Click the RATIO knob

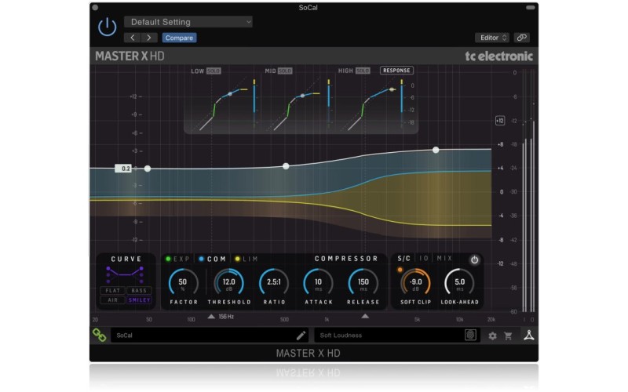[x=274, y=282]
